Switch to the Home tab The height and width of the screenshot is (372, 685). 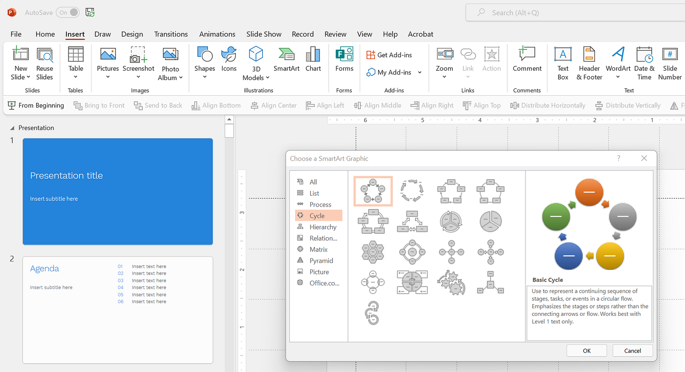tap(45, 34)
